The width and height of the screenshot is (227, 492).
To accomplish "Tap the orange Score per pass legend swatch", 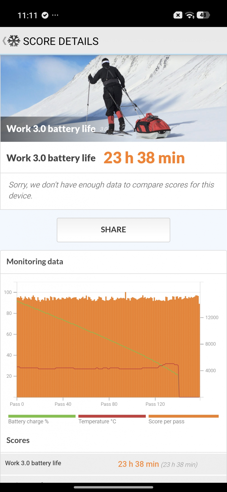I will (x=184, y=416).
